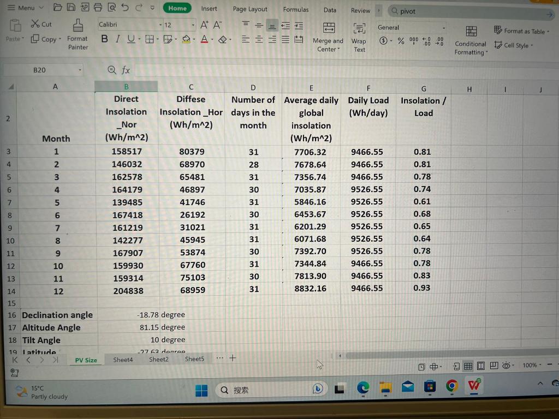Align text to middle of cell
The height and width of the screenshot is (419, 559).
(x=259, y=25)
